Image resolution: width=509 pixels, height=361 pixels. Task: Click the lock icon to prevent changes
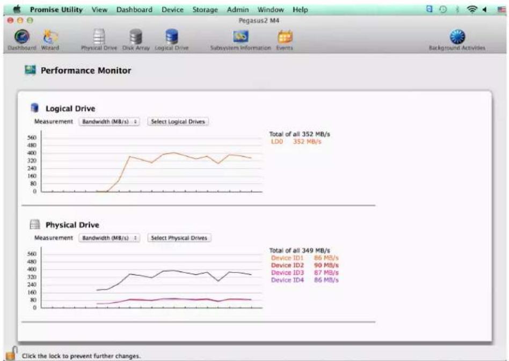(x=11, y=353)
